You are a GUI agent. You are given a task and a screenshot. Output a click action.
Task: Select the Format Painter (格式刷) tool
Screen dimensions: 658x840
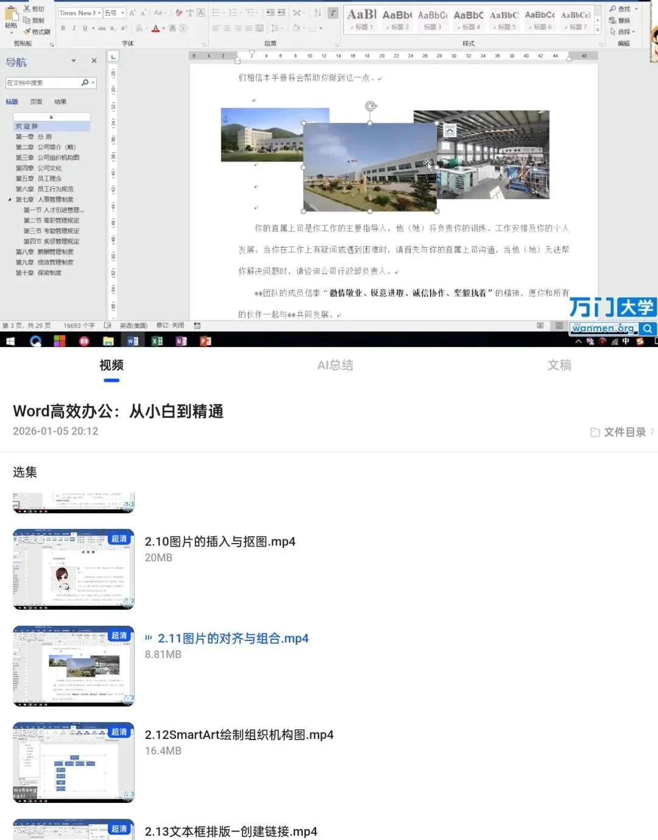click(37, 32)
